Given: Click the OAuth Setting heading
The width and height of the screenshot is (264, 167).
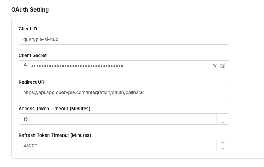Looking at the screenshot, I should [x=30, y=9].
